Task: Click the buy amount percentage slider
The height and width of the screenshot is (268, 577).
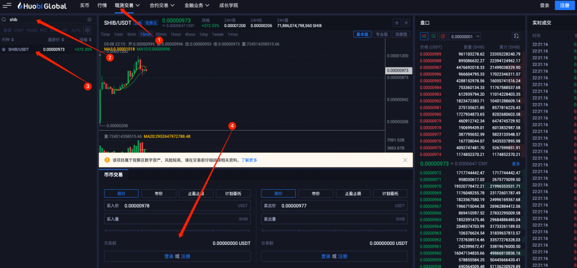Action: pyautogui.click(x=177, y=230)
